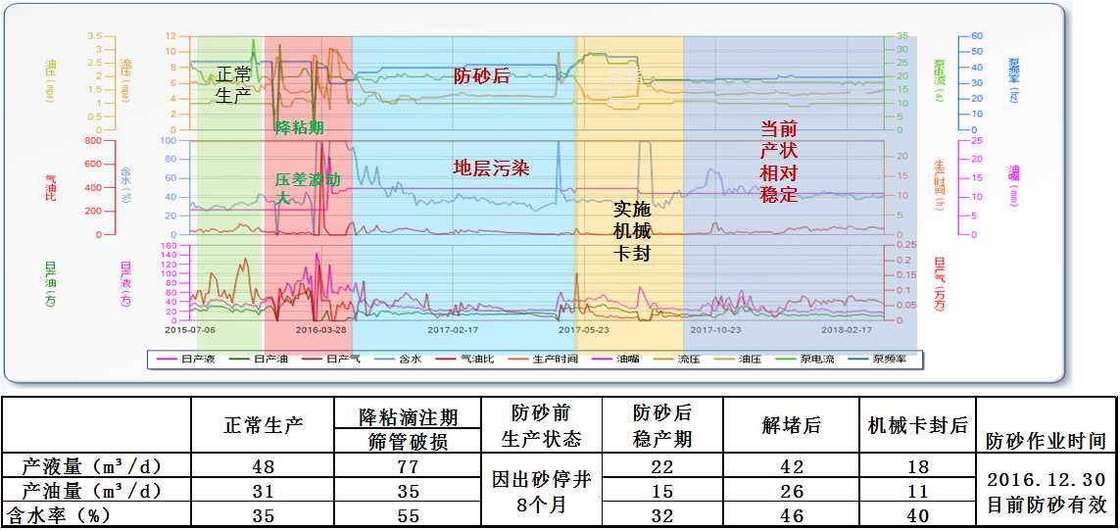Select the 2018-02-17 date label
The image size is (1120, 530).
(x=848, y=331)
